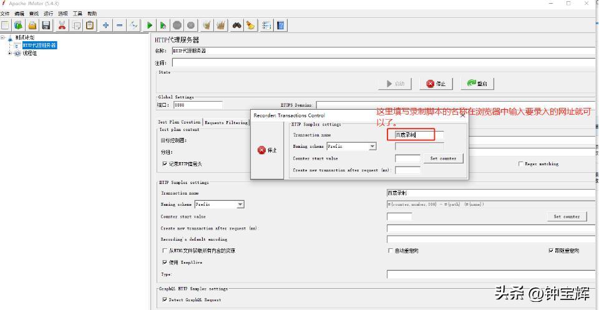
Task: Toggle the 记录HTTP信息头 checkbox
Action: tap(165, 164)
